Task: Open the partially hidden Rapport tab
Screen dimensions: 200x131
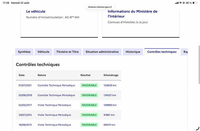Action: click(x=184, y=52)
